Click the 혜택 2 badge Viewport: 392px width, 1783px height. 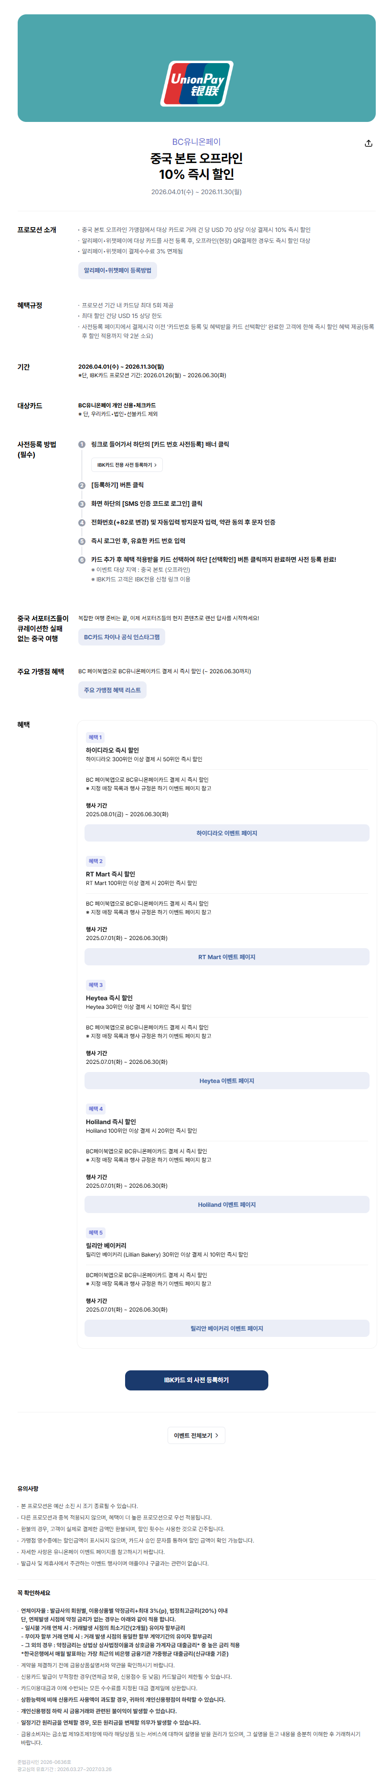(95, 861)
